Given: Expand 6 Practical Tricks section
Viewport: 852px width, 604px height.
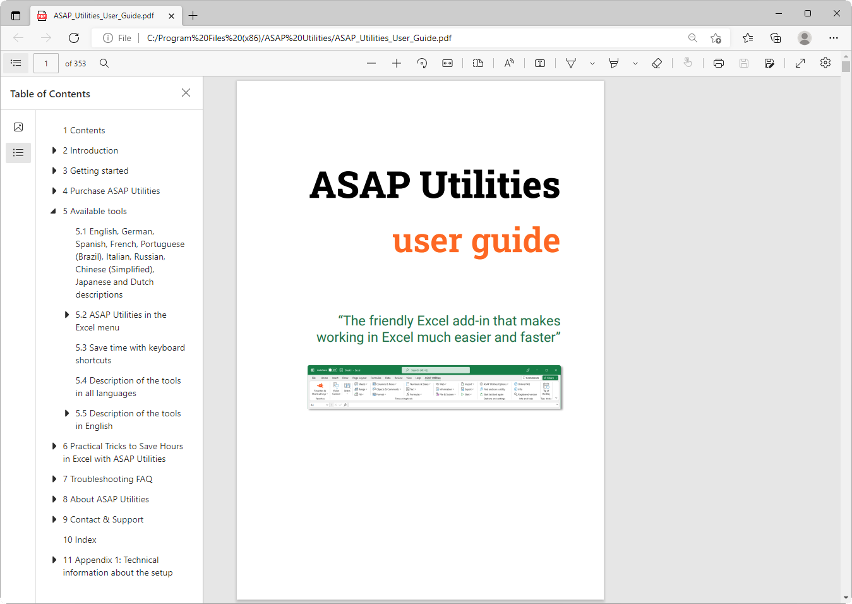Looking at the screenshot, I should 54,446.
